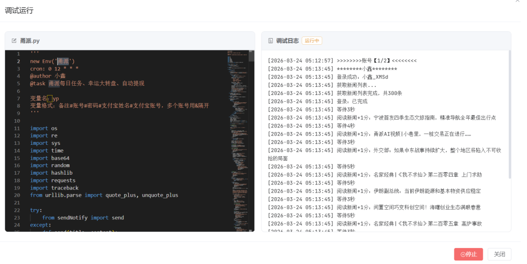Click the "import time" line

[47, 150]
